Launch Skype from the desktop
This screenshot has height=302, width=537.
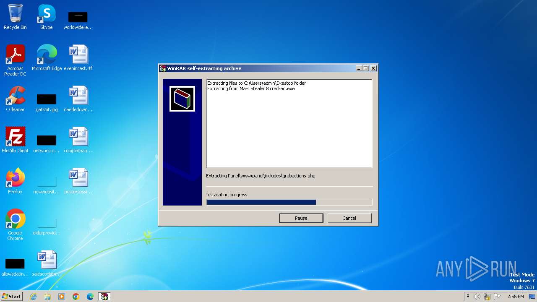click(x=46, y=17)
